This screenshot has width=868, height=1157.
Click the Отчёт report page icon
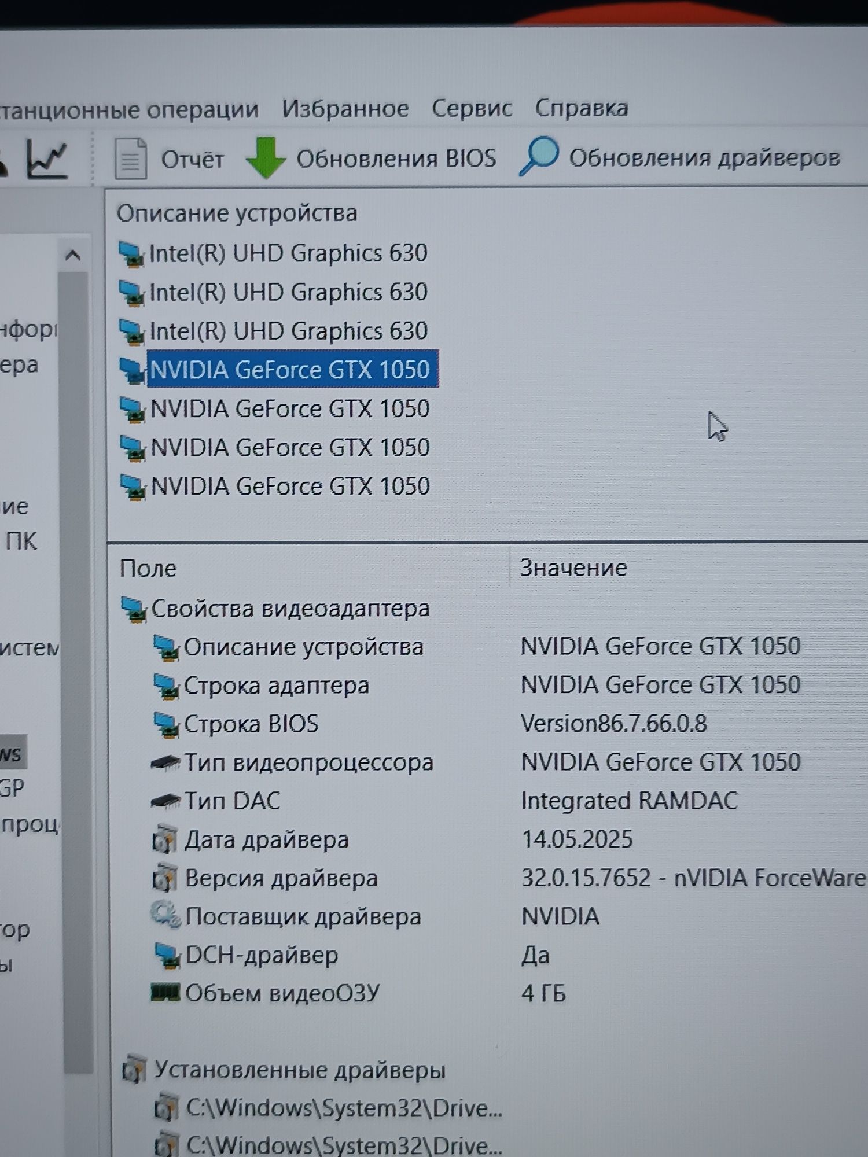(x=130, y=158)
